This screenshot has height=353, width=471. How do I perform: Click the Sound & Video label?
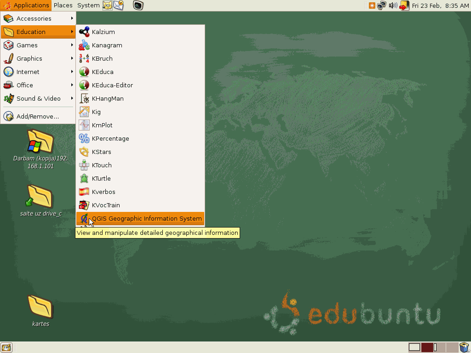pyautogui.click(x=39, y=98)
